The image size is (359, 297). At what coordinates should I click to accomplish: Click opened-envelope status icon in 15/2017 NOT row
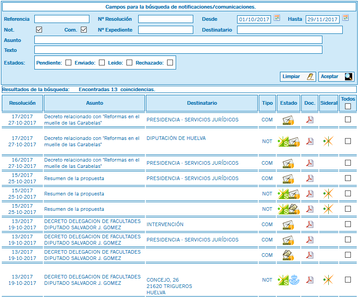click(x=294, y=209)
